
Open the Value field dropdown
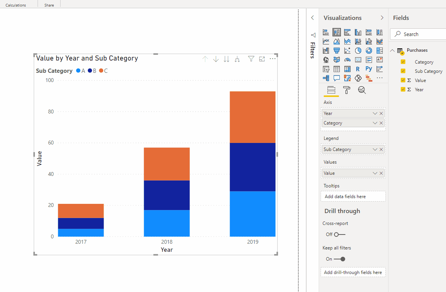click(x=375, y=173)
